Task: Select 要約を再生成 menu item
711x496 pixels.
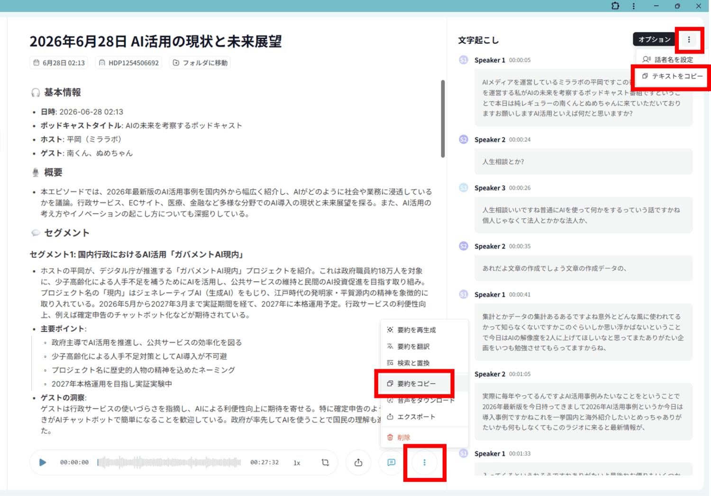Action: pyautogui.click(x=424, y=330)
